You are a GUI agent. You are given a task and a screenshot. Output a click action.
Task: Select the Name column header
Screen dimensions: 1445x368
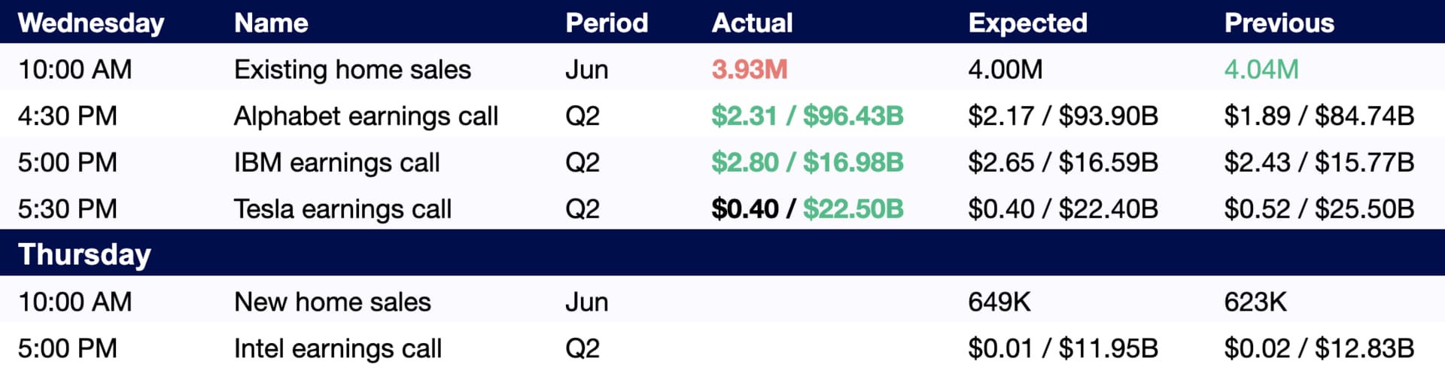[271, 23]
